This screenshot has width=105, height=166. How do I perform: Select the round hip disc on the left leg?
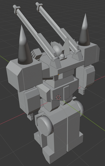tap(45, 126)
